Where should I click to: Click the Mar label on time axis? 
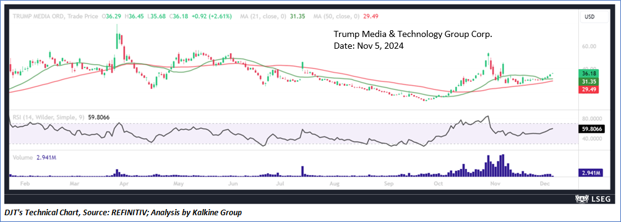click(x=74, y=184)
